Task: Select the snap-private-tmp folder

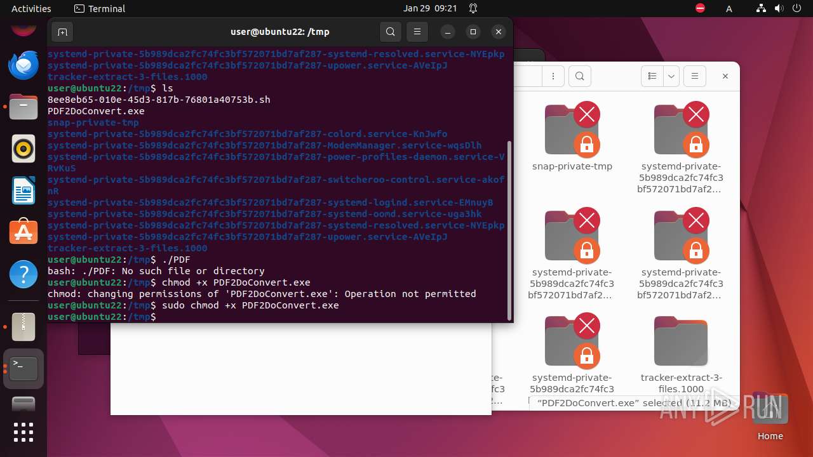Action: tap(572, 136)
